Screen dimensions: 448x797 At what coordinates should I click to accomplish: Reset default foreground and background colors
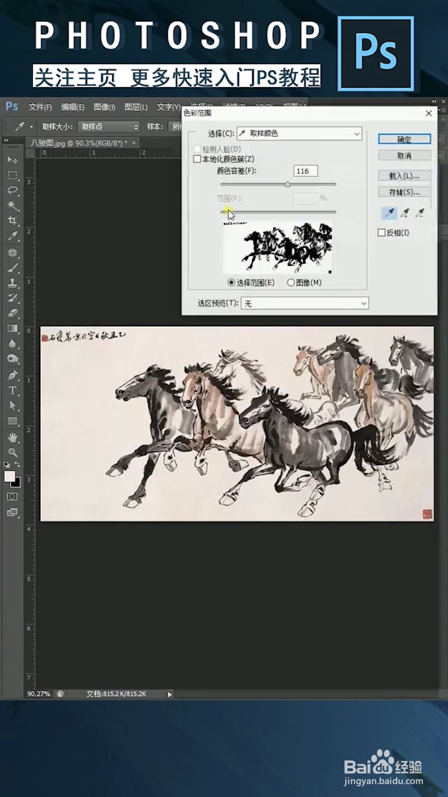click(x=7, y=465)
